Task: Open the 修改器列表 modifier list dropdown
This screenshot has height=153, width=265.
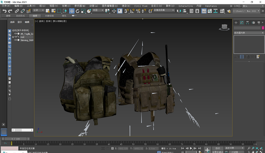Action: click(x=249, y=33)
